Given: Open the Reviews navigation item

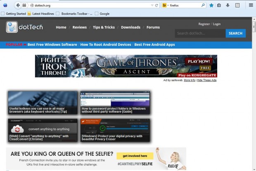Looking at the screenshot, I should tap(80, 27).
